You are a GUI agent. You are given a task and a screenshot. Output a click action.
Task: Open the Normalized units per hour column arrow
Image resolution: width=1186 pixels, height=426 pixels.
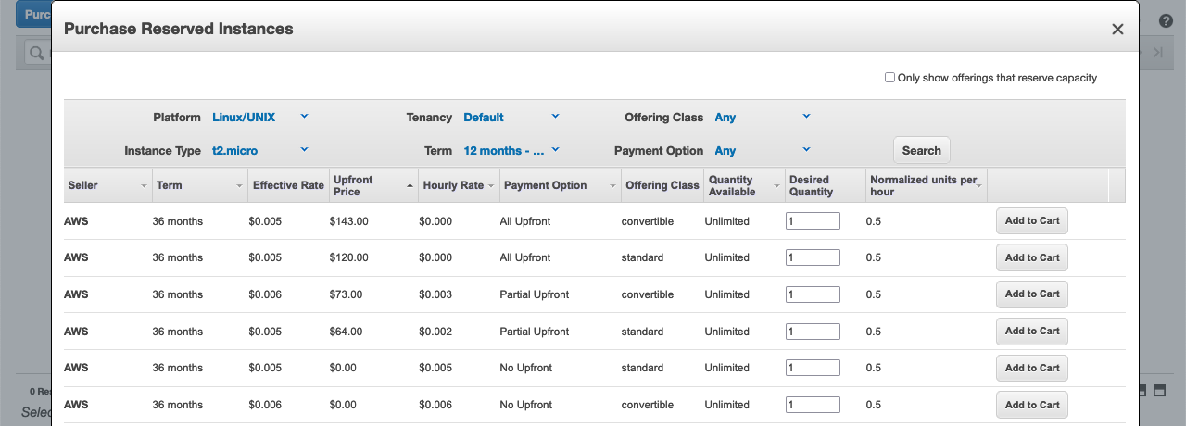pos(979,185)
